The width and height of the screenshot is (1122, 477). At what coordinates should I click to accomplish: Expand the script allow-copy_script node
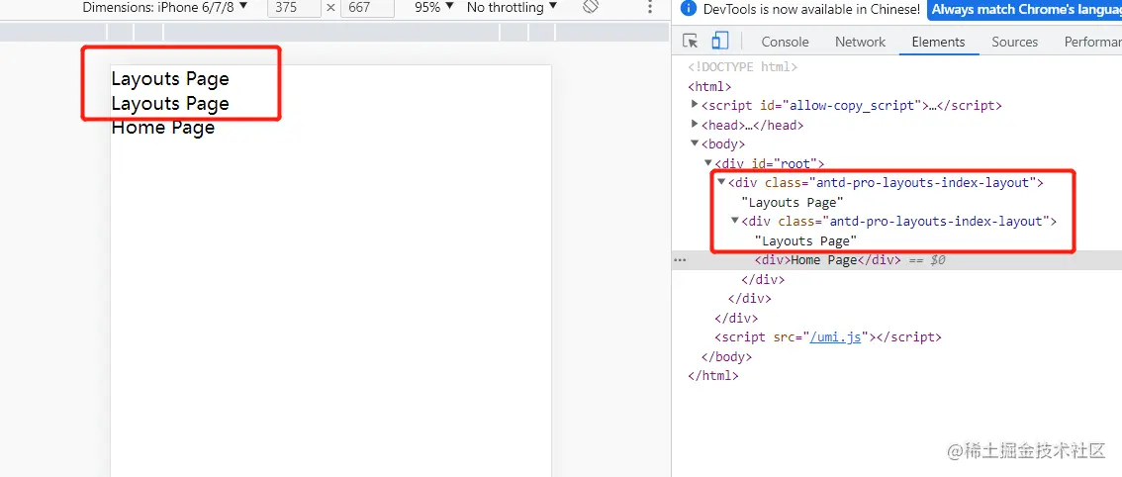(695, 105)
